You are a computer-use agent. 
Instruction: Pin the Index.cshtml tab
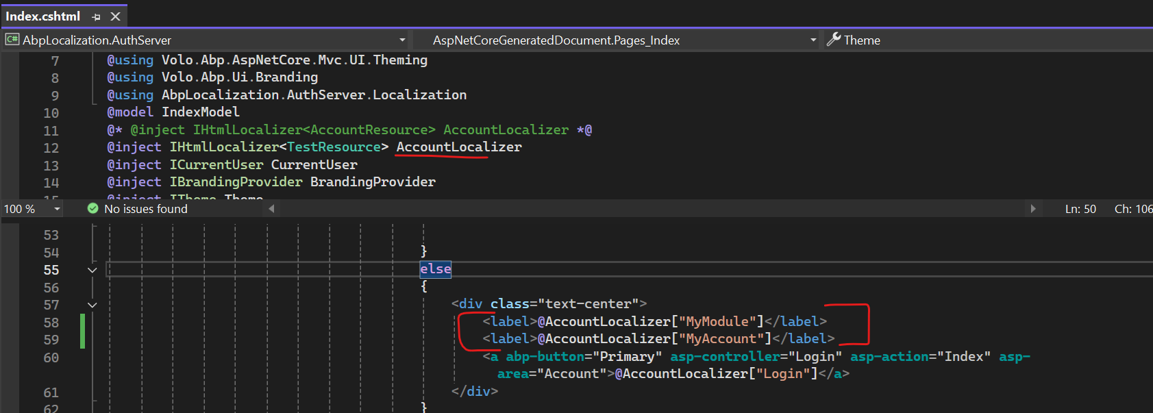coord(96,16)
